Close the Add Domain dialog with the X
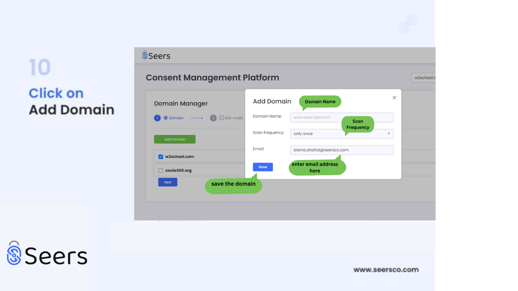The image size is (518, 291). pos(394,98)
